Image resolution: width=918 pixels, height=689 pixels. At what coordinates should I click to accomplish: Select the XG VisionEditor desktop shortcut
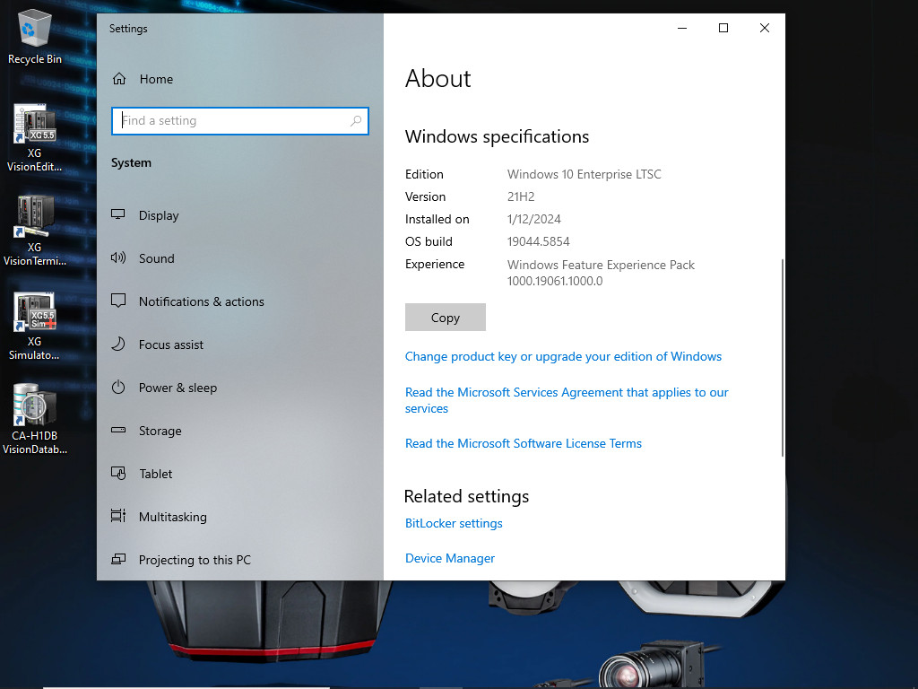35,138
